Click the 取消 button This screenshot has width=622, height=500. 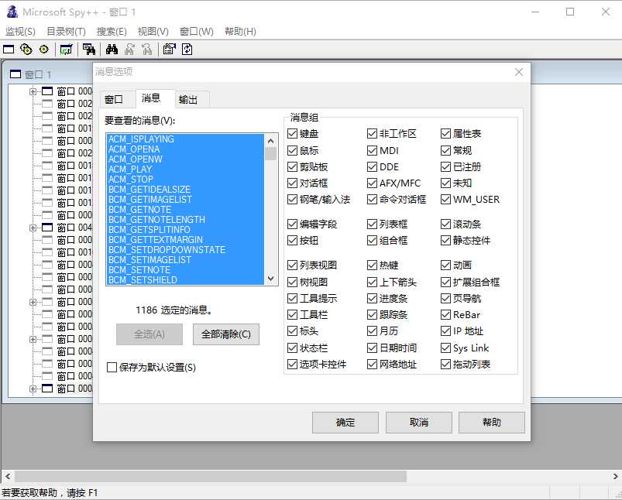point(419,423)
